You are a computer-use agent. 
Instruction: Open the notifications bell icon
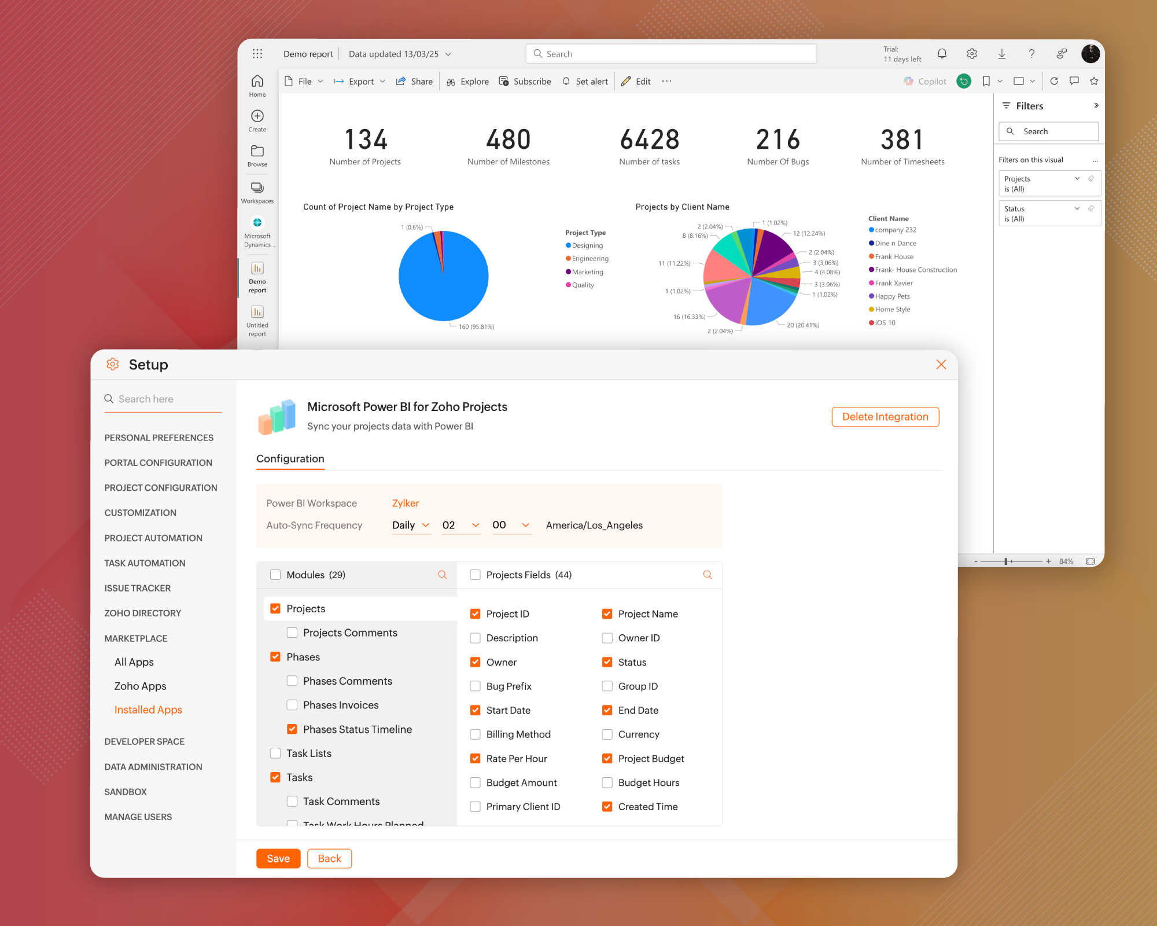pos(942,54)
